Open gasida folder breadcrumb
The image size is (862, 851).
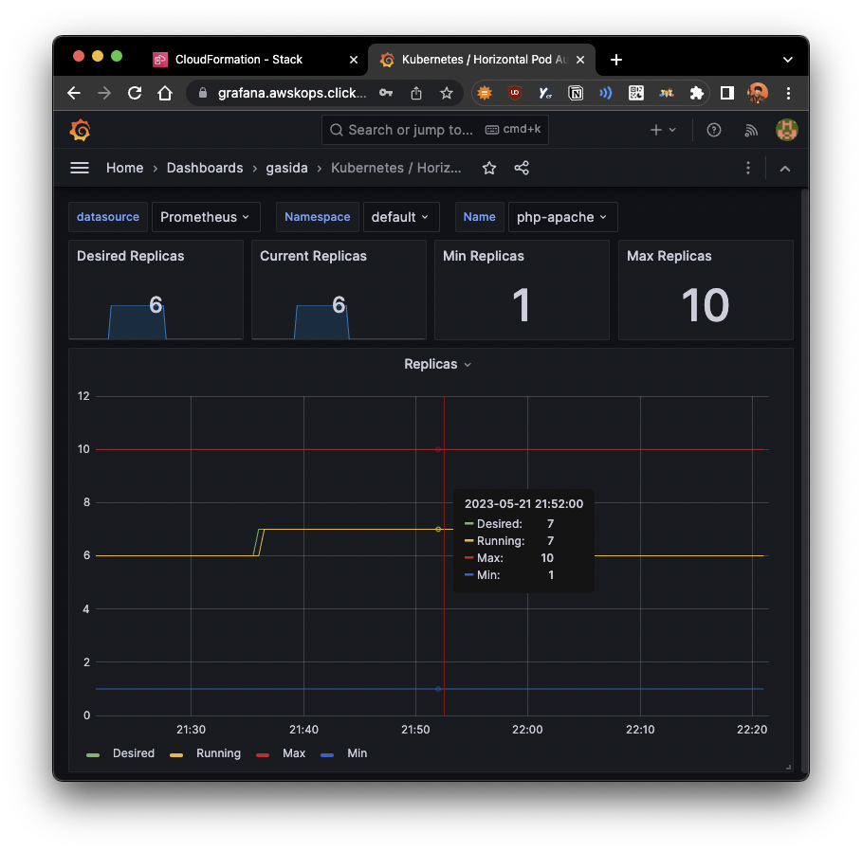click(287, 168)
